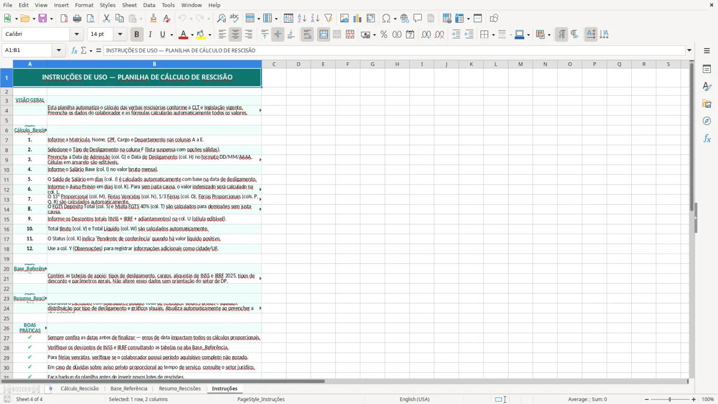The width and height of the screenshot is (718, 404).
Task: Switch to the Cálculo_Rescisão sheet tab
Action: 80,388
